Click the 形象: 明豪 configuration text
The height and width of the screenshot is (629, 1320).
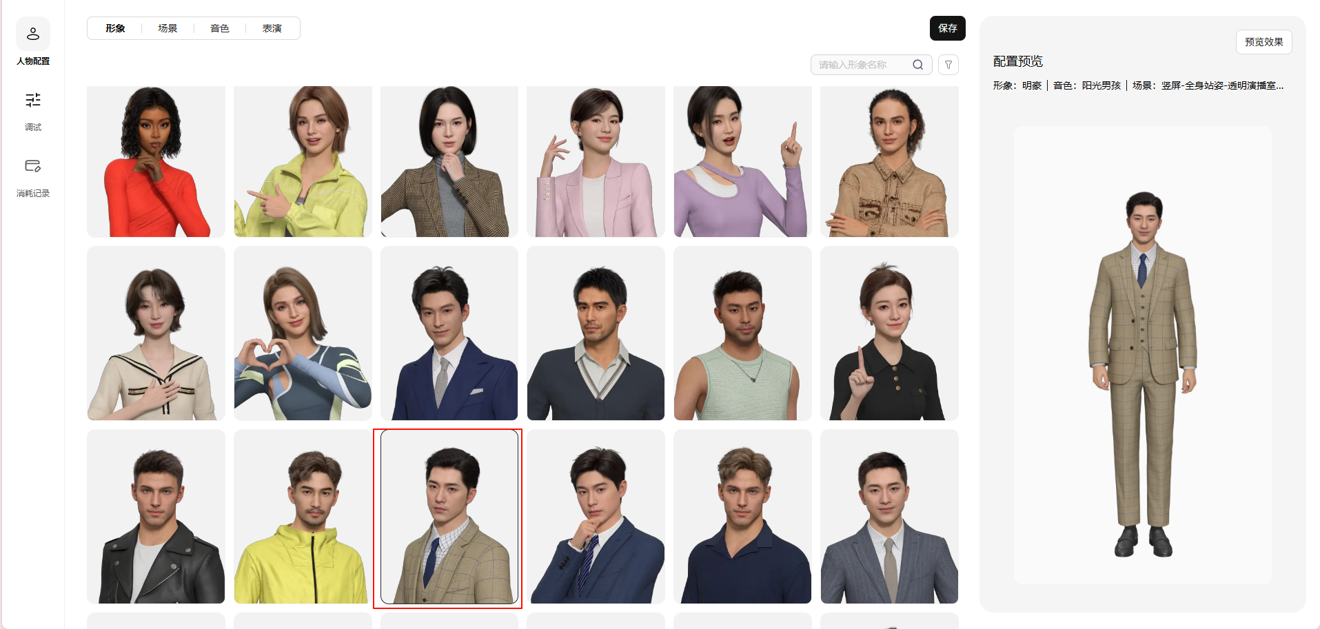[x=1017, y=85]
